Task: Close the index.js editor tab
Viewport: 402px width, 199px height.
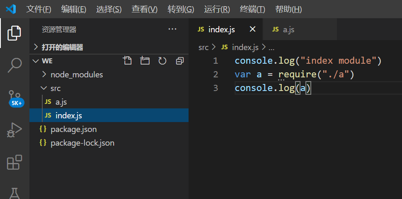Action: 252,29
